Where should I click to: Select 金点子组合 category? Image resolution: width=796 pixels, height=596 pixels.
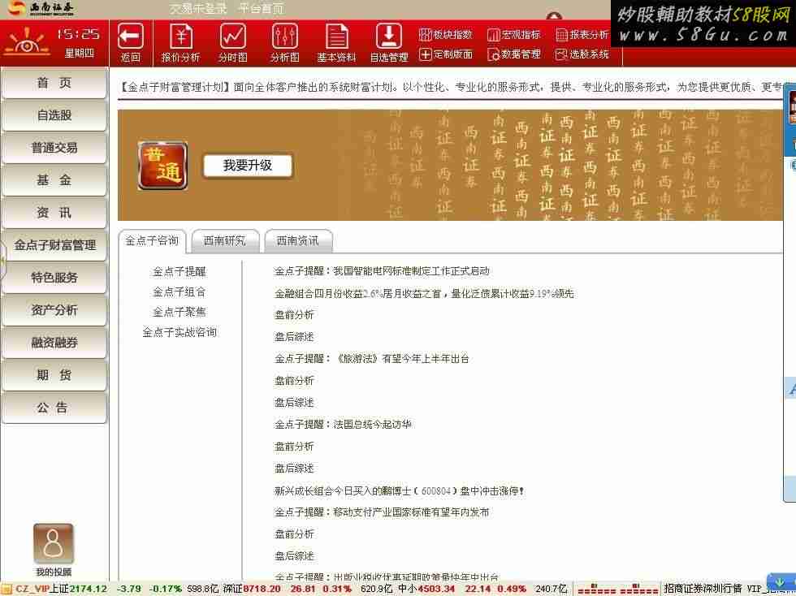pos(180,292)
